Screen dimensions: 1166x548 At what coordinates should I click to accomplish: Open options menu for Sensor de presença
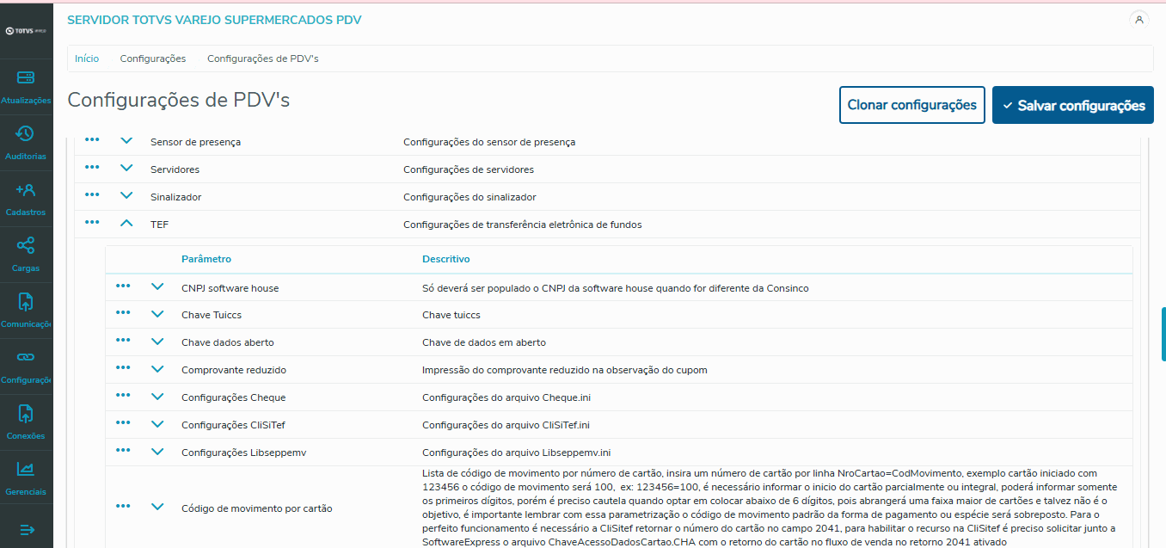92,140
